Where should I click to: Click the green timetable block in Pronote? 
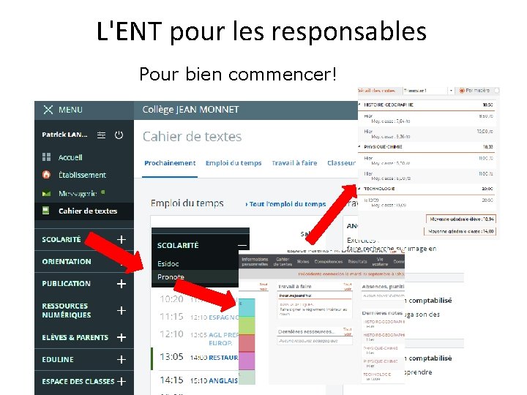tap(247, 326)
